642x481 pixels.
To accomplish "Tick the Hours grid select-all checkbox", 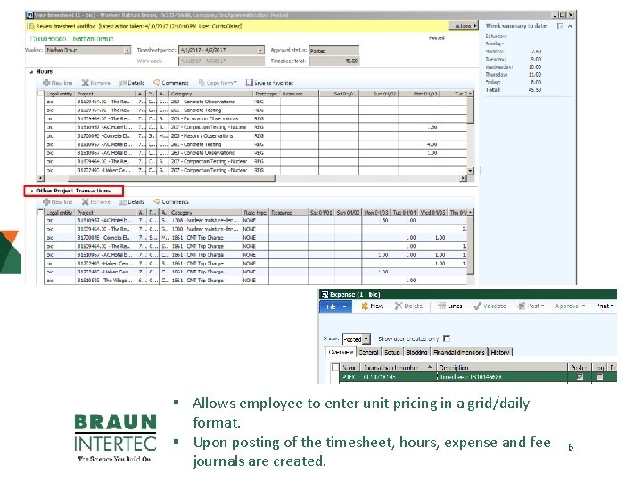I will 40,94.
